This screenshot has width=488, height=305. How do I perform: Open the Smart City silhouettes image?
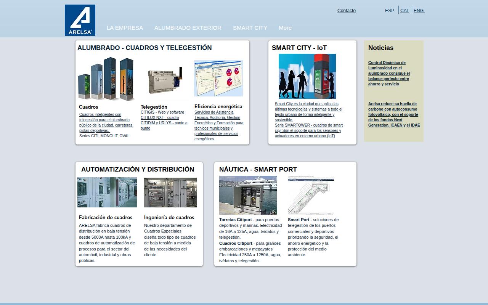[x=307, y=76]
